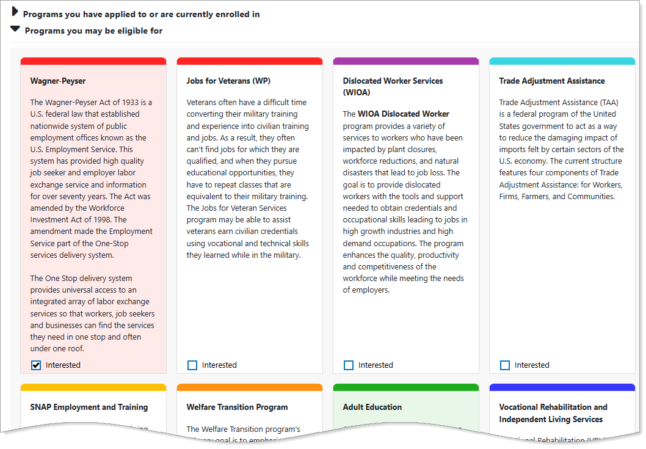The width and height of the screenshot is (646, 449).
Task: Open Welfare Transition Program card title
Action: [x=237, y=407]
